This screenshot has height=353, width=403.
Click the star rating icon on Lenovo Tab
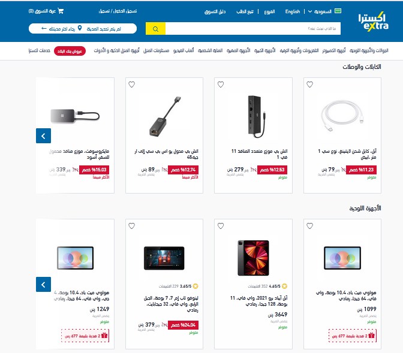(196, 286)
